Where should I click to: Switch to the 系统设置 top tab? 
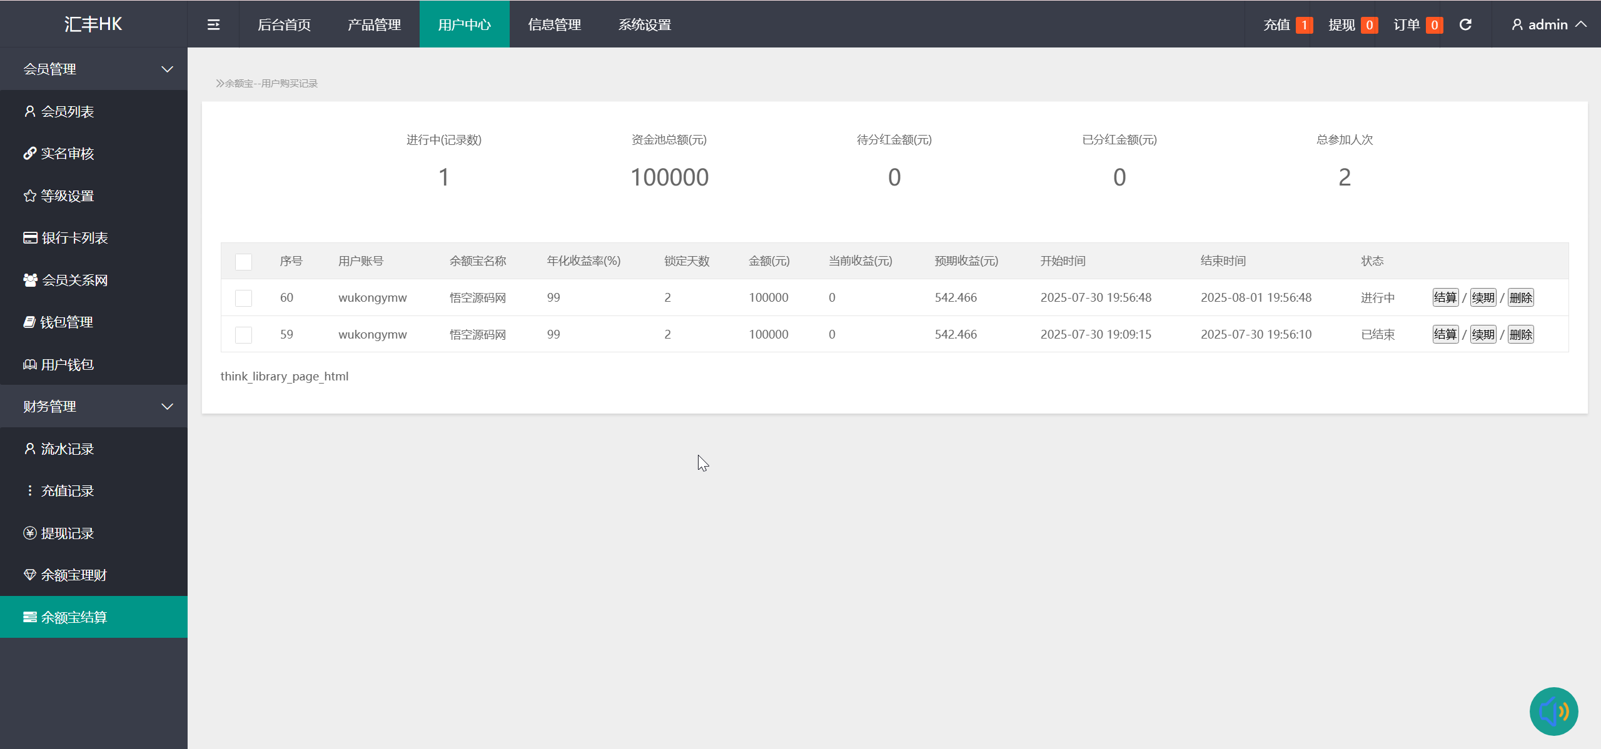pyautogui.click(x=644, y=24)
